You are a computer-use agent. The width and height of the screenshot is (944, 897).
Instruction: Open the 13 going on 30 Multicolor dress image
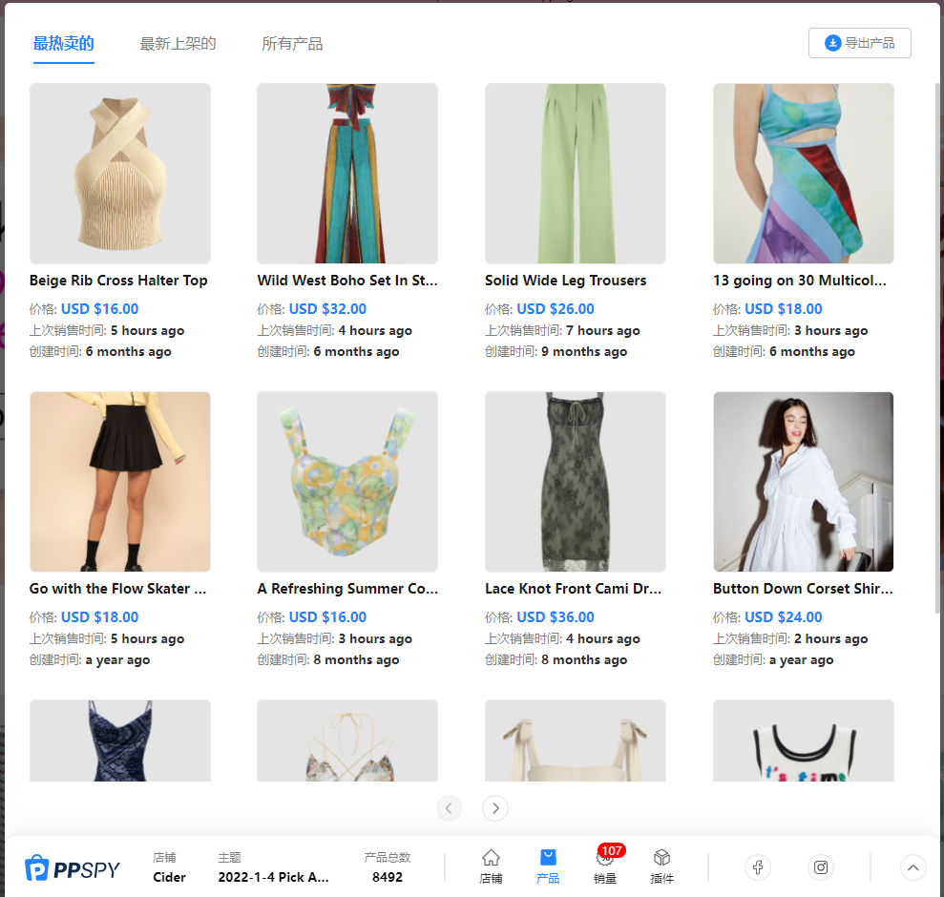point(803,174)
